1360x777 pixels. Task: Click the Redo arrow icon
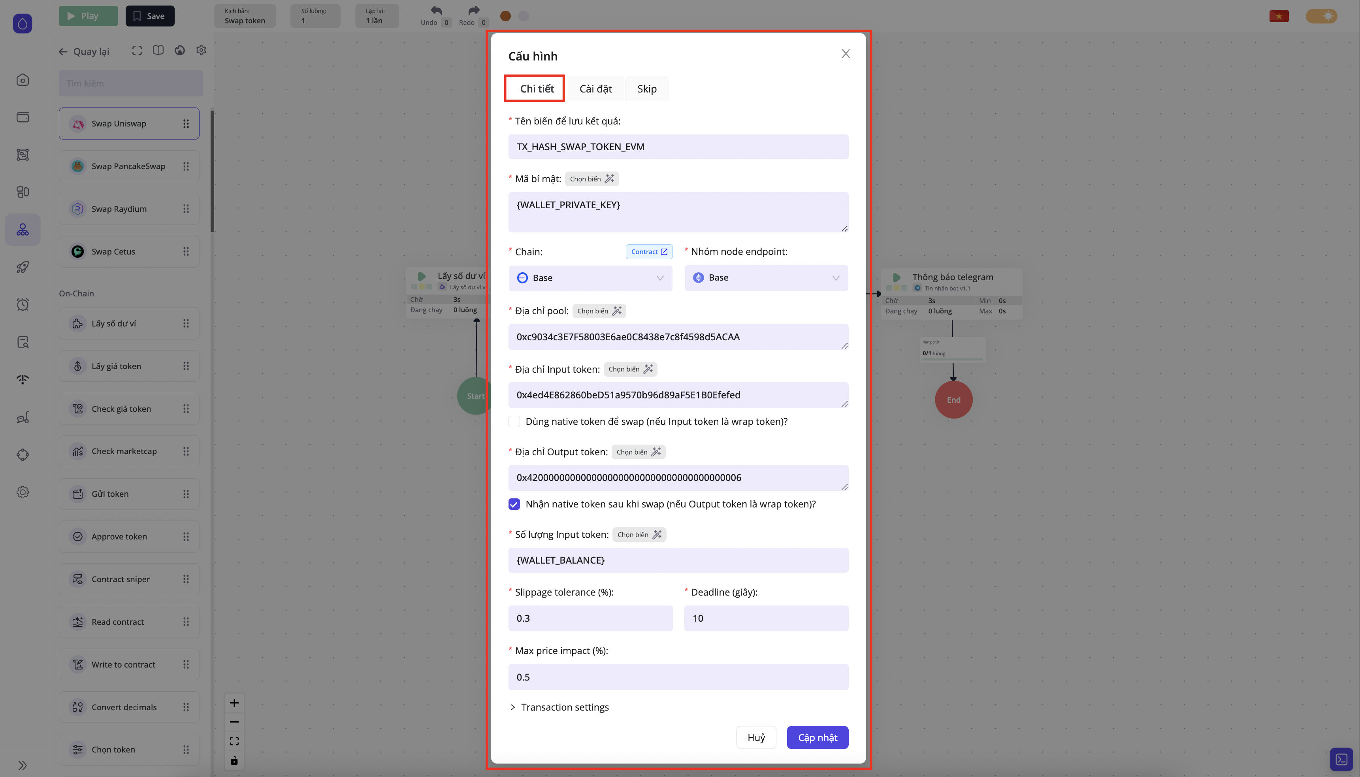tap(473, 11)
